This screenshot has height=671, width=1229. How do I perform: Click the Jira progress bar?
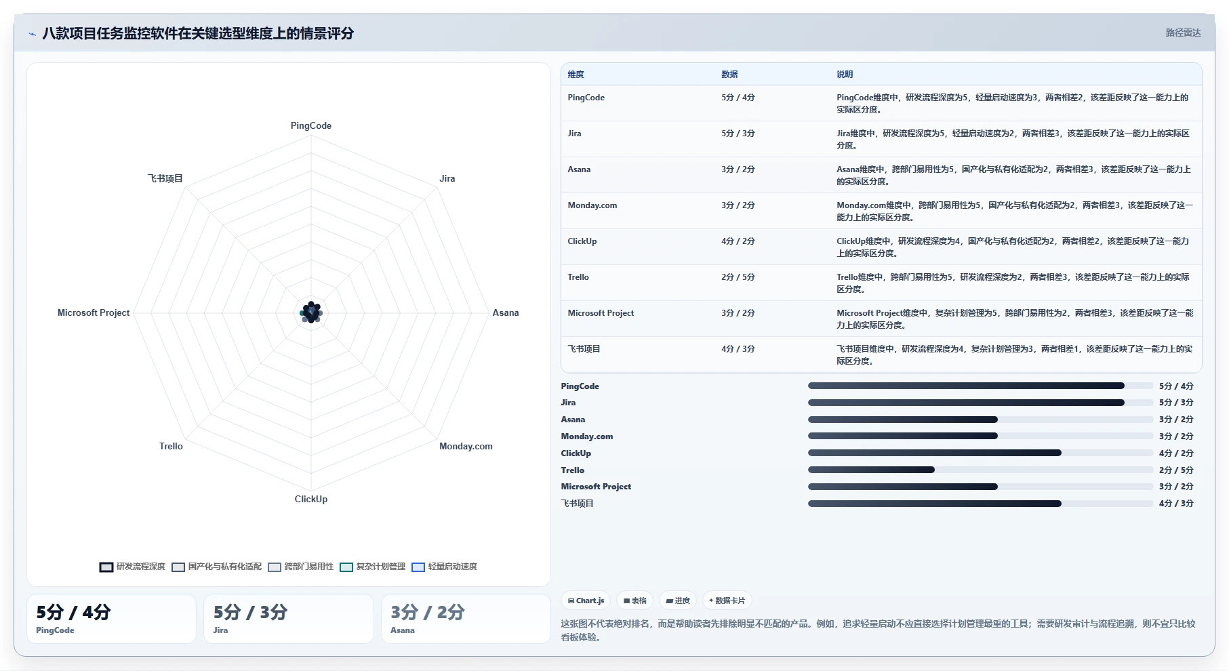point(980,403)
